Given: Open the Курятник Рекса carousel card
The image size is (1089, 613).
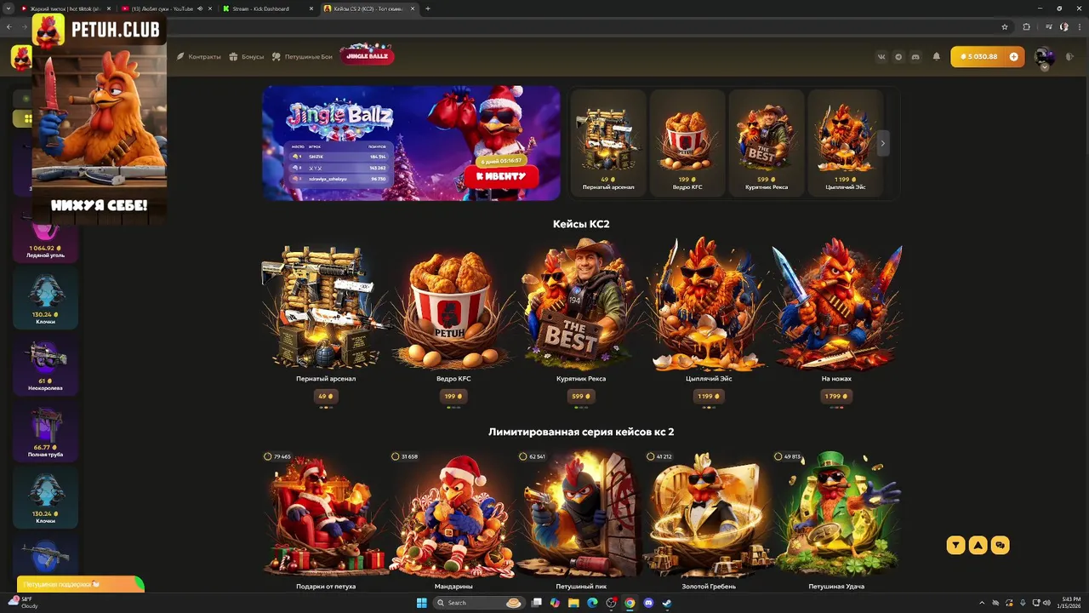Looking at the screenshot, I should click(767, 143).
